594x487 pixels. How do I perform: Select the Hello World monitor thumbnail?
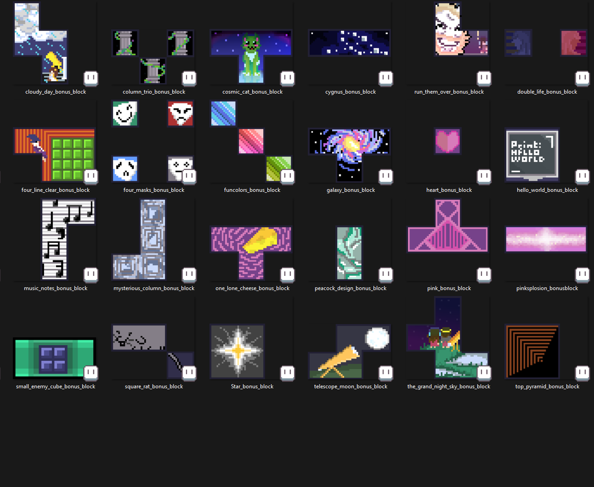(533, 155)
